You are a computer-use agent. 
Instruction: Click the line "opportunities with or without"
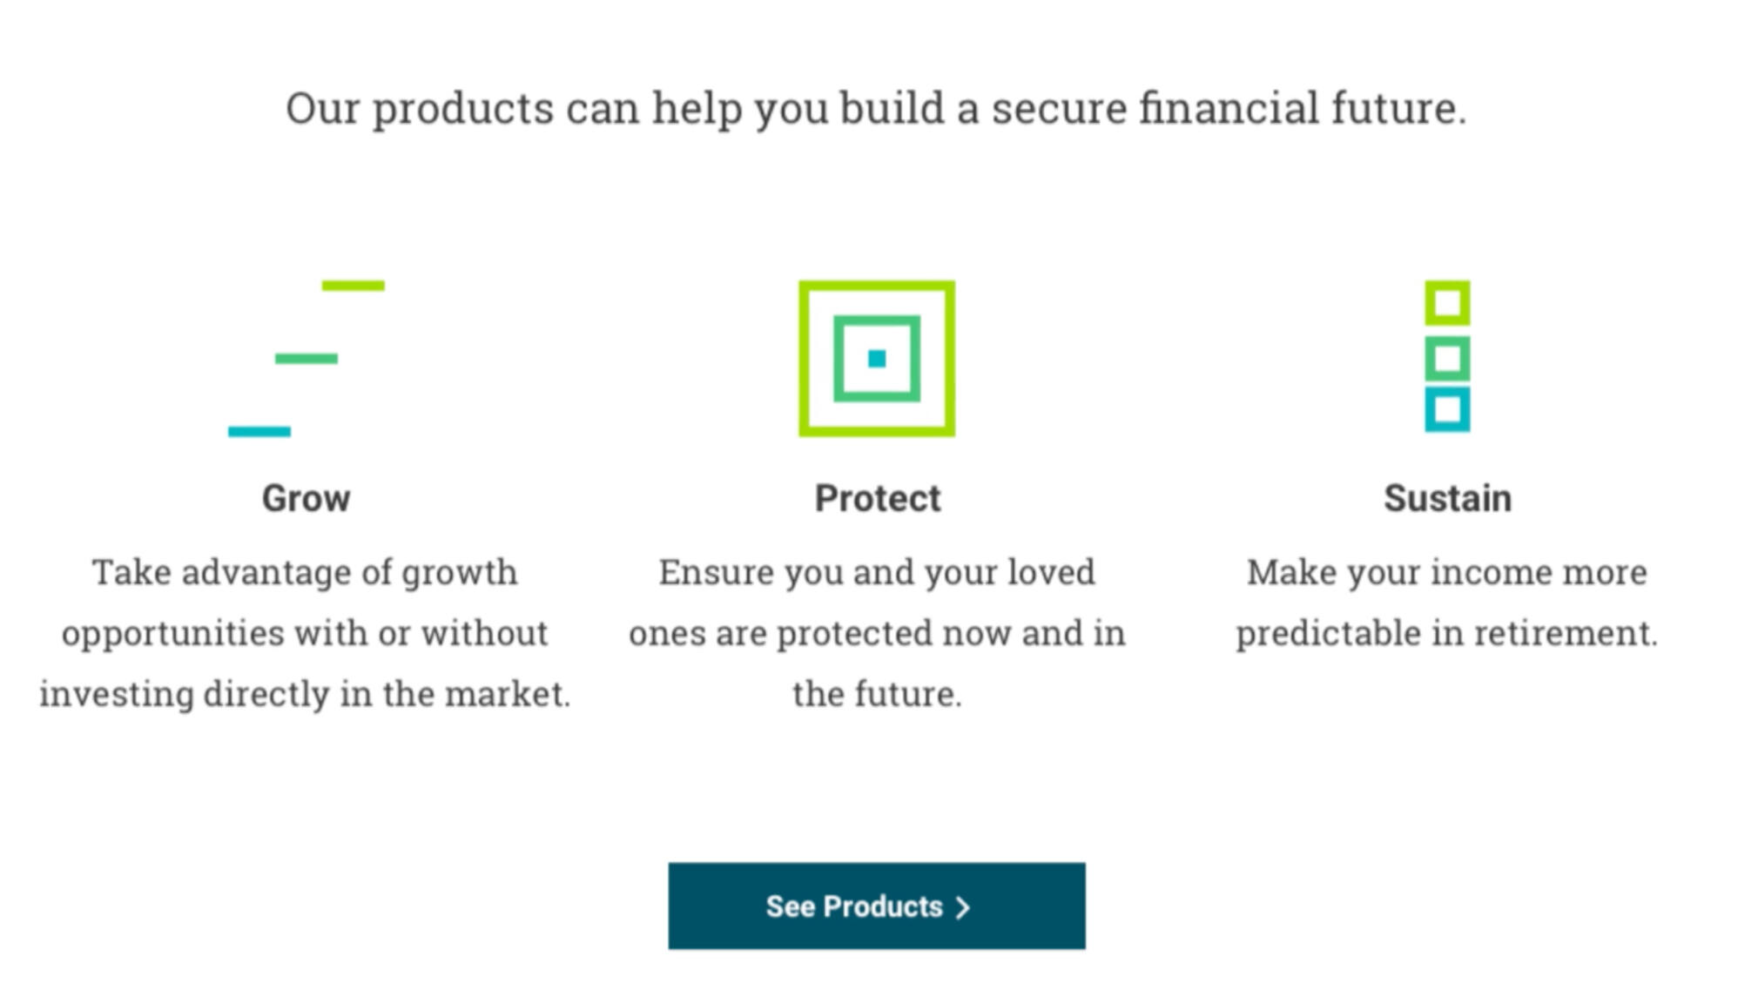(x=305, y=633)
